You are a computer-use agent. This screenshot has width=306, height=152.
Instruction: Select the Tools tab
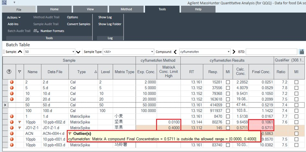[x=162, y=9]
